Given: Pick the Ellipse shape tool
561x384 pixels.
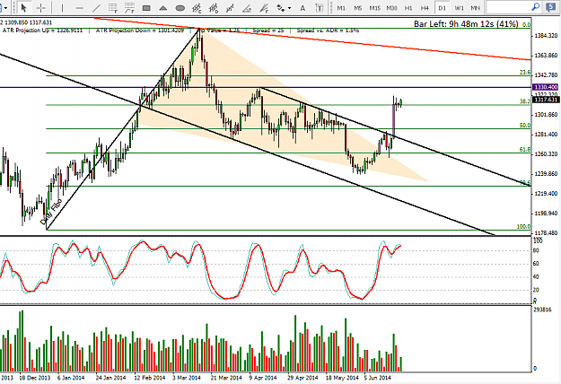Looking at the screenshot, I should [180, 7].
